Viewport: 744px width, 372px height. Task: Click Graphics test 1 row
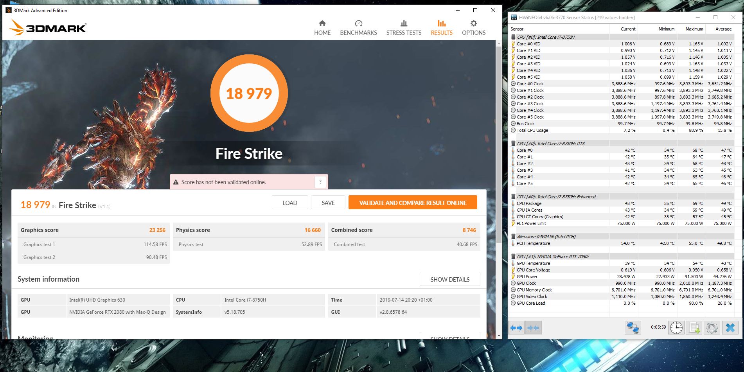[x=94, y=244]
